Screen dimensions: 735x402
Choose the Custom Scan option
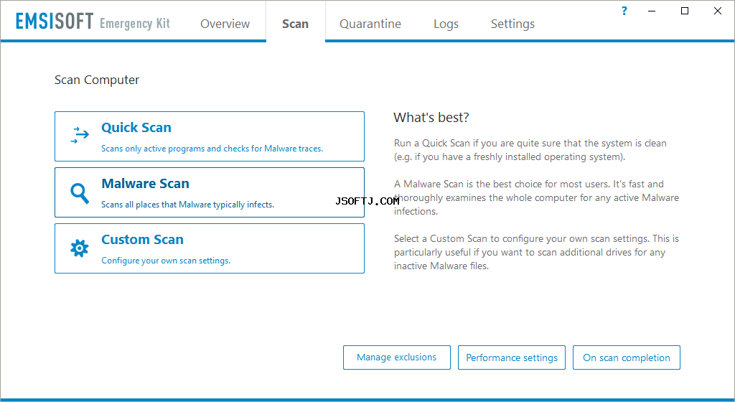point(210,248)
